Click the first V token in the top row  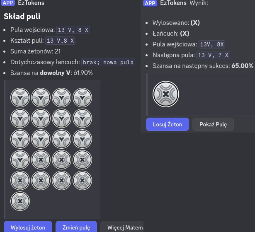(20, 98)
